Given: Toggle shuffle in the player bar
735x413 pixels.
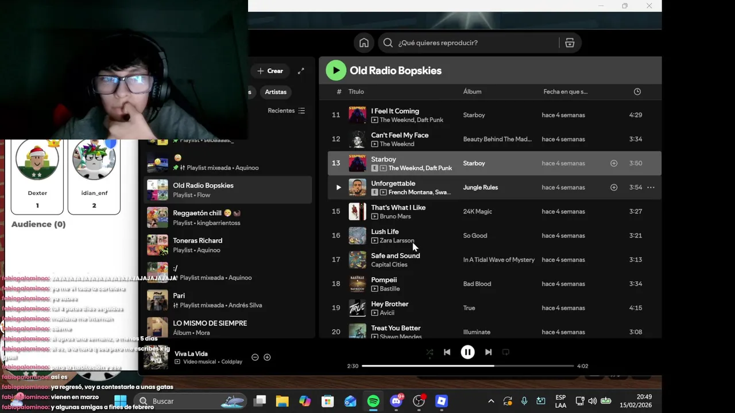Looking at the screenshot, I should click(x=430, y=352).
